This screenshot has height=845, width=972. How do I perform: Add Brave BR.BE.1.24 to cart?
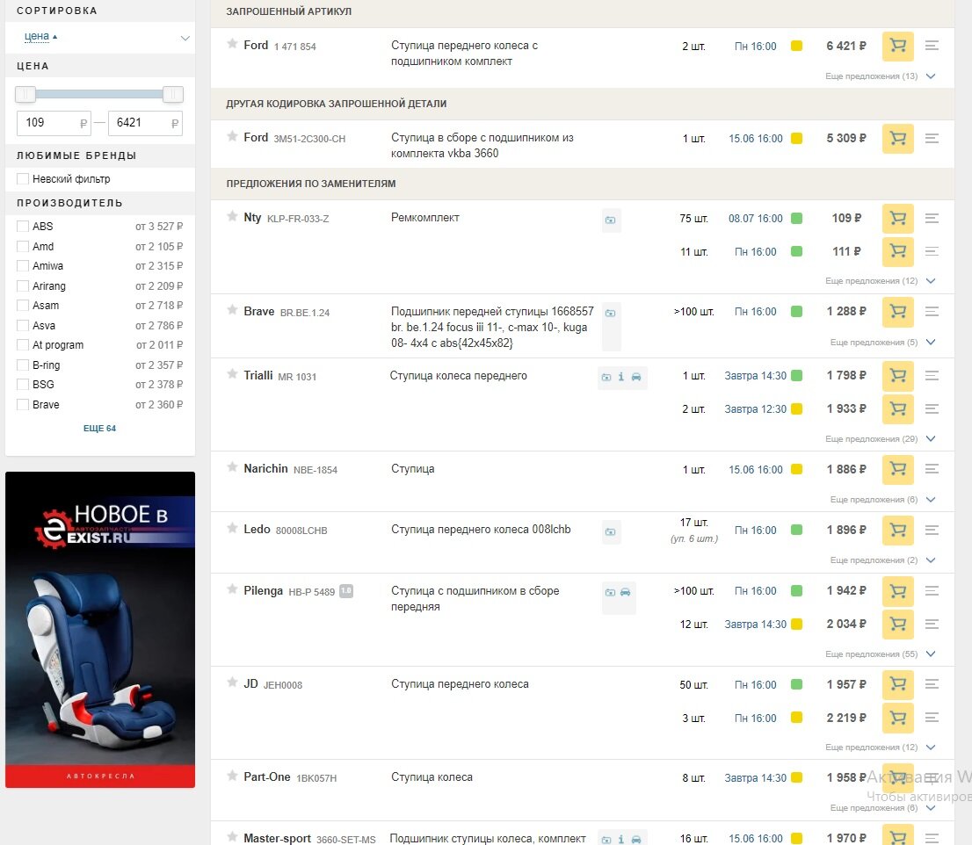click(x=897, y=312)
